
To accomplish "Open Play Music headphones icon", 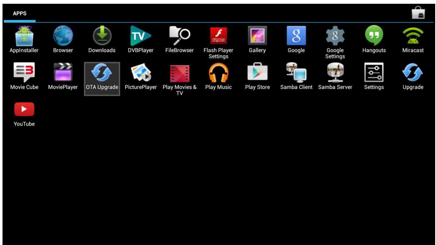I will [218, 73].
